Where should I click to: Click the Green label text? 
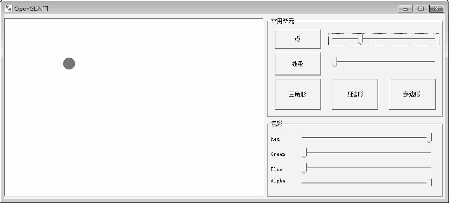[278, 154]
